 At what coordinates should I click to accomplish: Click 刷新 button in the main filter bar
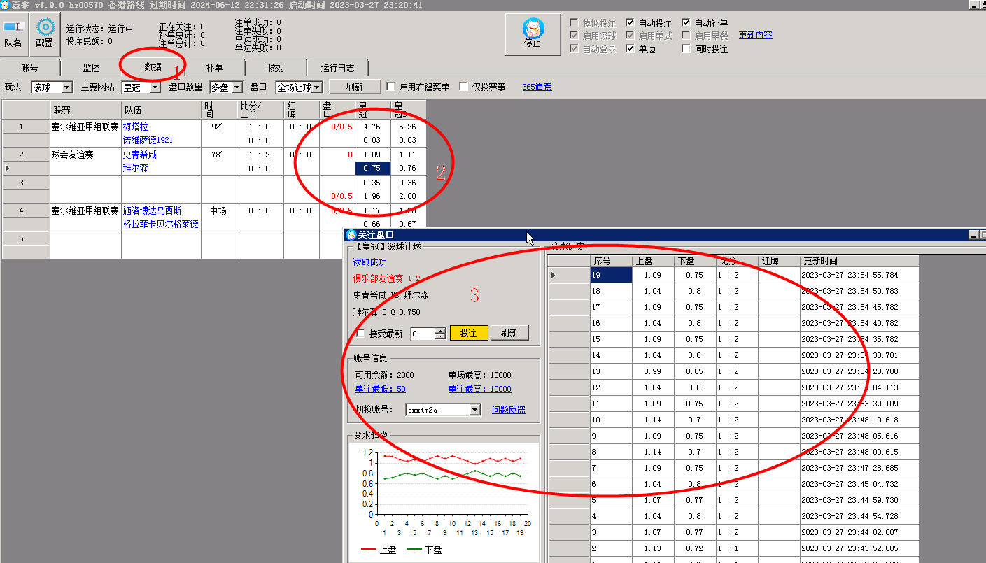coord(355,87)
